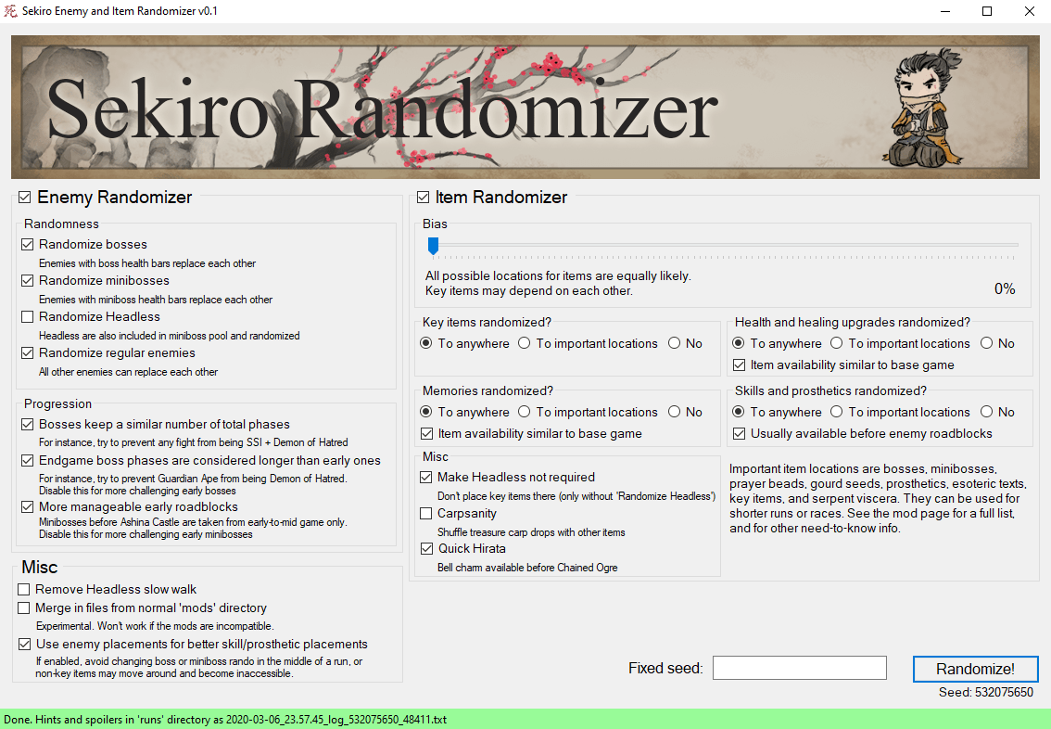Enable Carpsanity option
Viewport: 1051px width, 729px height.
click(x=426, y=514)
